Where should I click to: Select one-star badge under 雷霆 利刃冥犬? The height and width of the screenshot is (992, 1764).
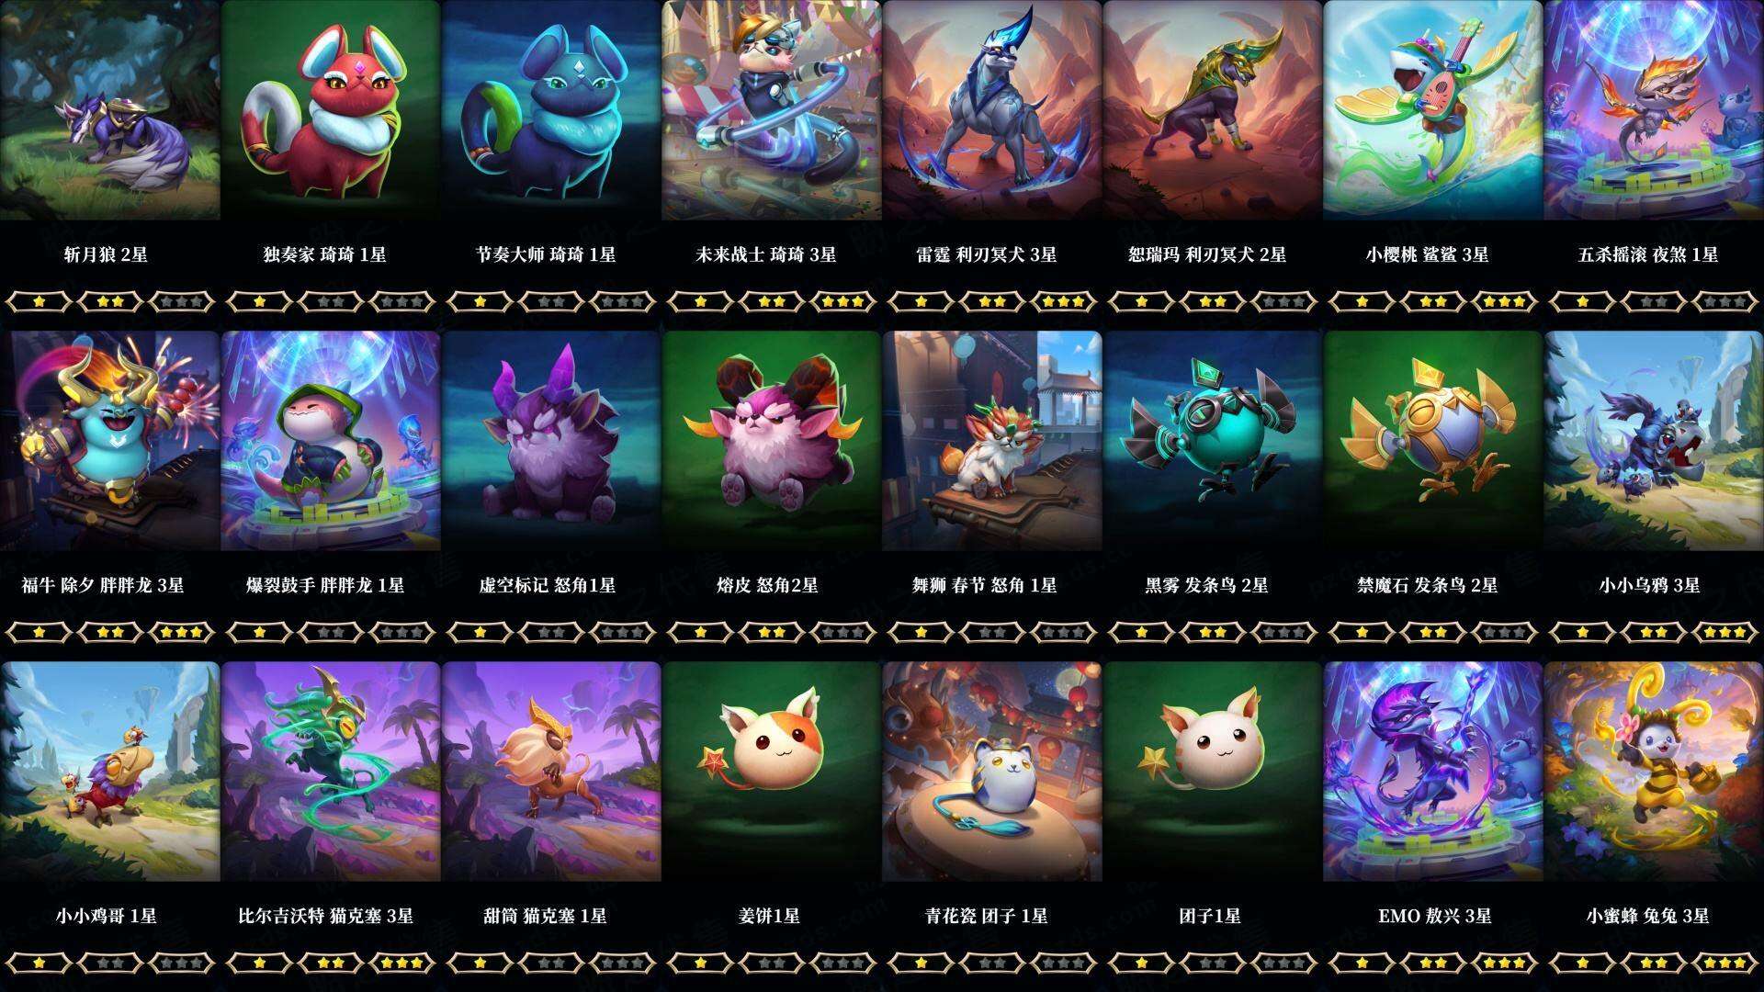[921, 301]
